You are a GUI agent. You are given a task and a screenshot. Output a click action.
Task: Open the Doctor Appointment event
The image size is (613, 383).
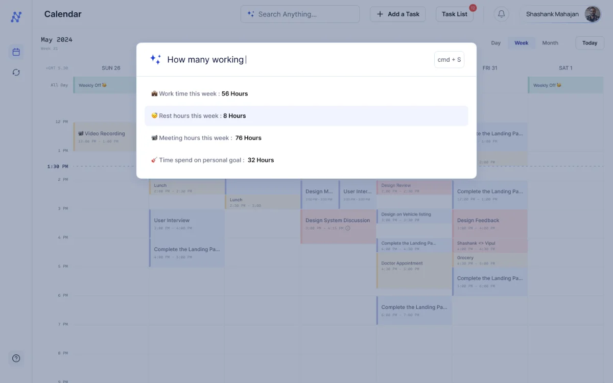click(414, 271)
